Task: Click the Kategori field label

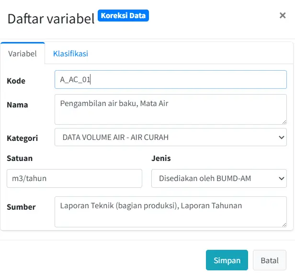Action: click(x=22, y=138)
